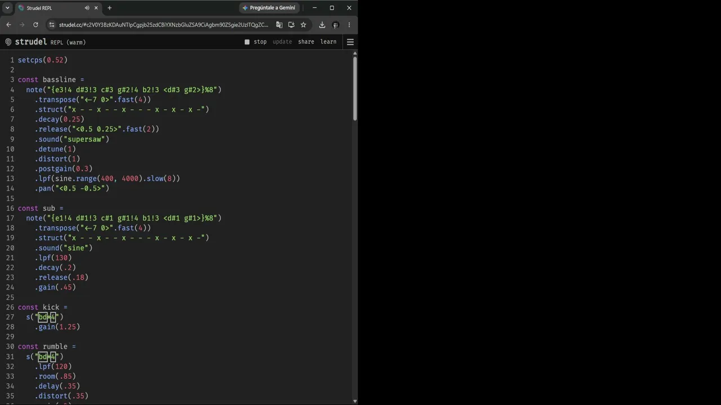Open the learn link

(x=328, y=42)
